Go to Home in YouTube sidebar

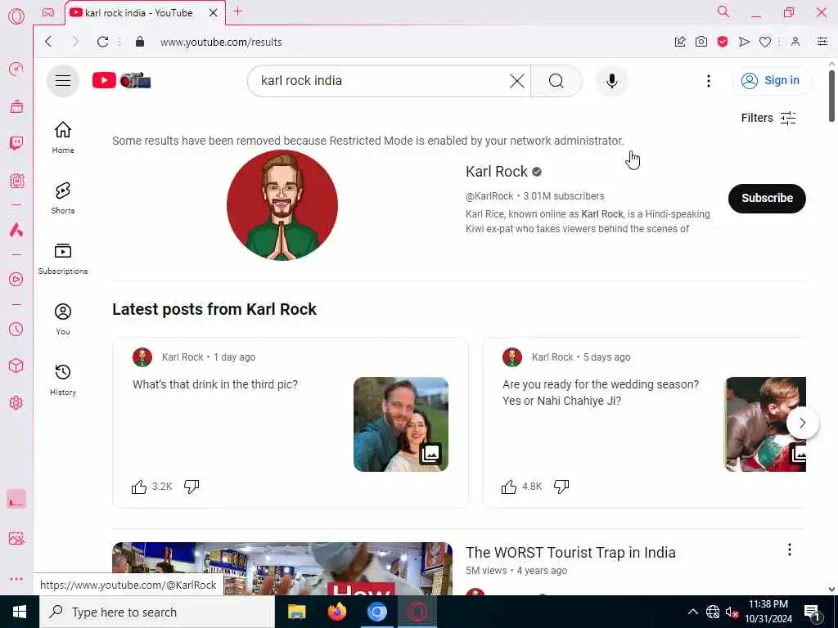63,137
